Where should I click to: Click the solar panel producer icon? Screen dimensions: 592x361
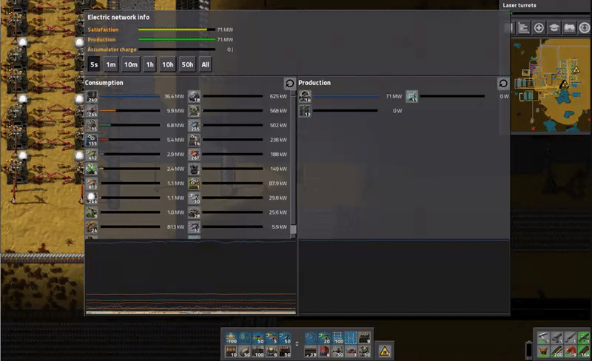pos(411,96)
